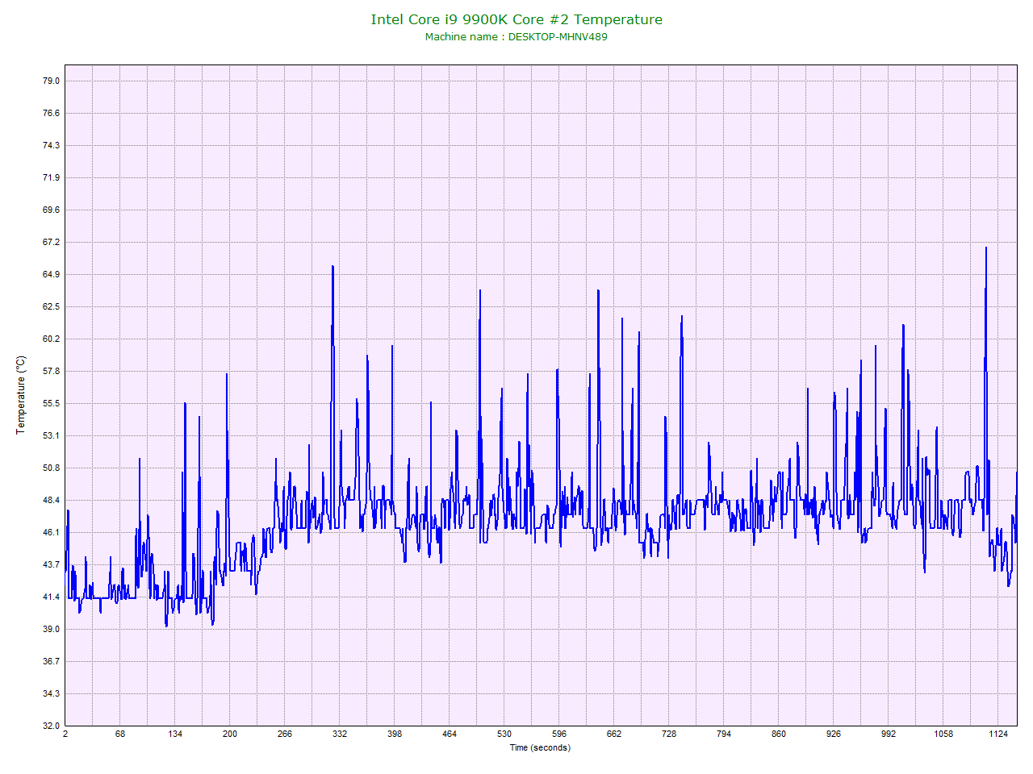Click the 57.8 temperature axis label
Viewport: 1033px width, 774px height.
pos(52,371)
